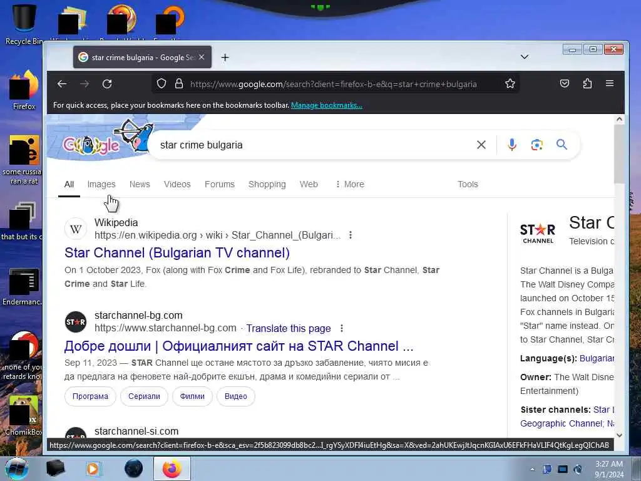641x481 pixels.
Task: Click the page scrollbar down arrow
Action: (619, 436)
